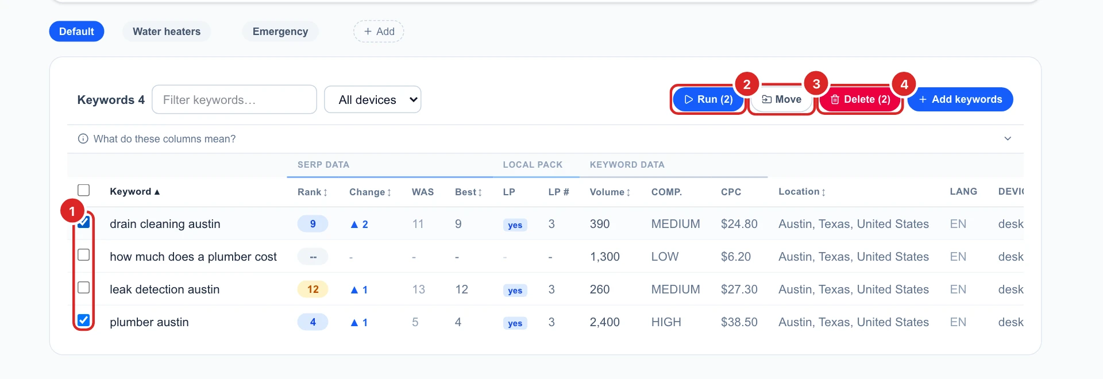The width and height of the screenshot is (1103, 379).
Task: Click the up arrow change icon for plumber austin
Action: 354,323
